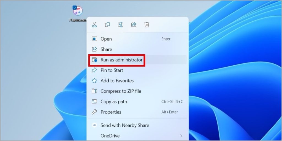Click the Enter shortcut text beside Open
This screenshot has width=282, height=141.
coord(166,39)
